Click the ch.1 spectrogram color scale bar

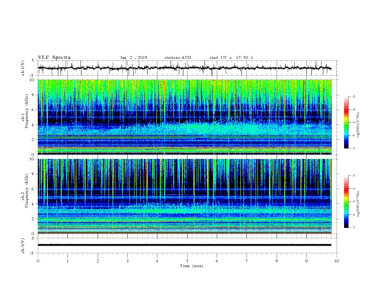pos(346,123)
